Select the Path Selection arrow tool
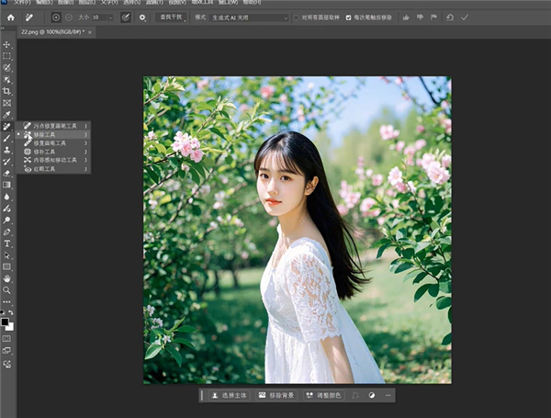 [x=6, y=255]
